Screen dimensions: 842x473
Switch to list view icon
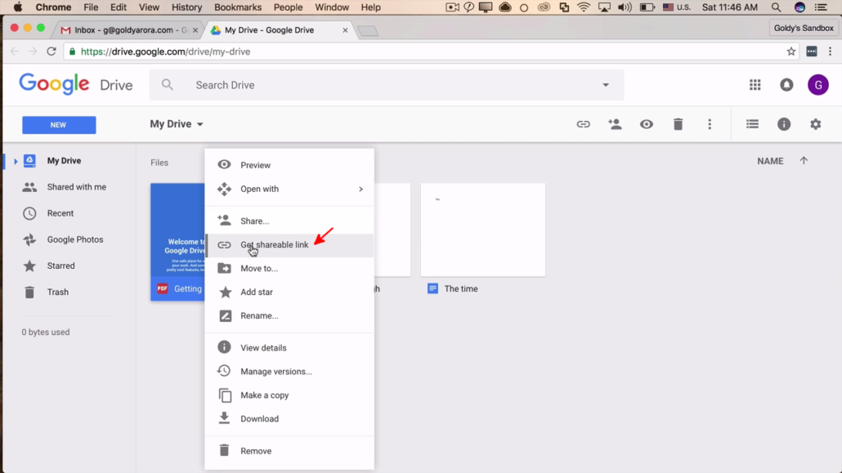tap(752, 124)
